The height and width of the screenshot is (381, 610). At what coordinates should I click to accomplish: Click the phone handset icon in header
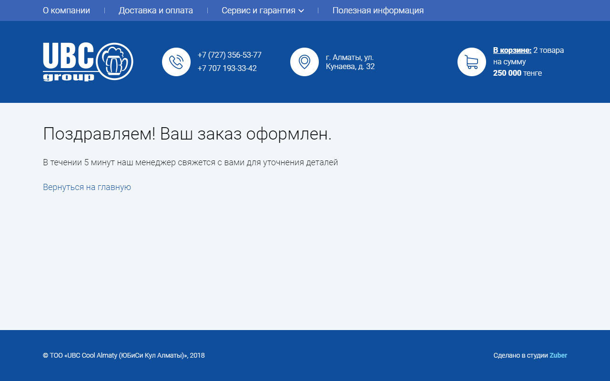(176, 62)
